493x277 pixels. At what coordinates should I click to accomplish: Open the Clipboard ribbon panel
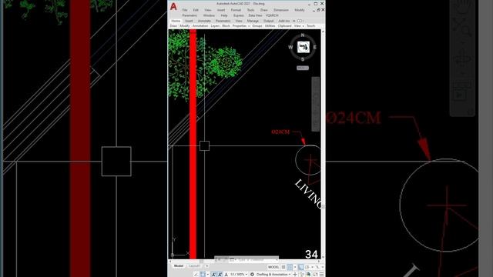coord(284,25)
